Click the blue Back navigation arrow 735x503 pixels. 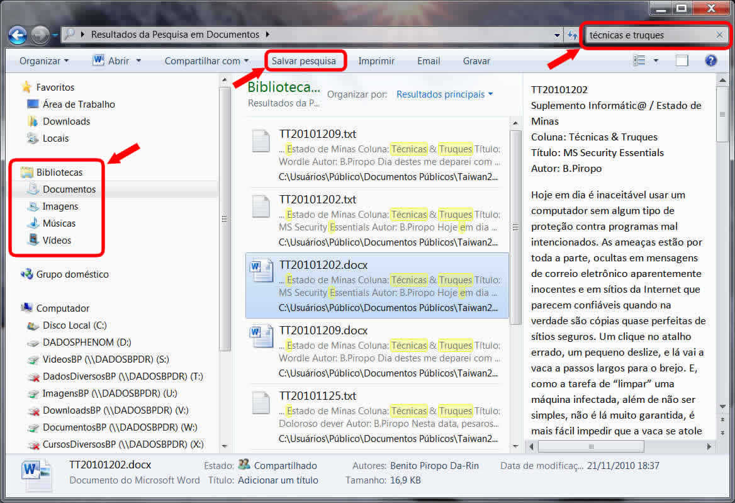point(18,35)
